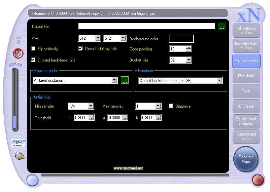Click the round blue X button at bottom left
Screen dimensions: 270x192
coord(32,180)
